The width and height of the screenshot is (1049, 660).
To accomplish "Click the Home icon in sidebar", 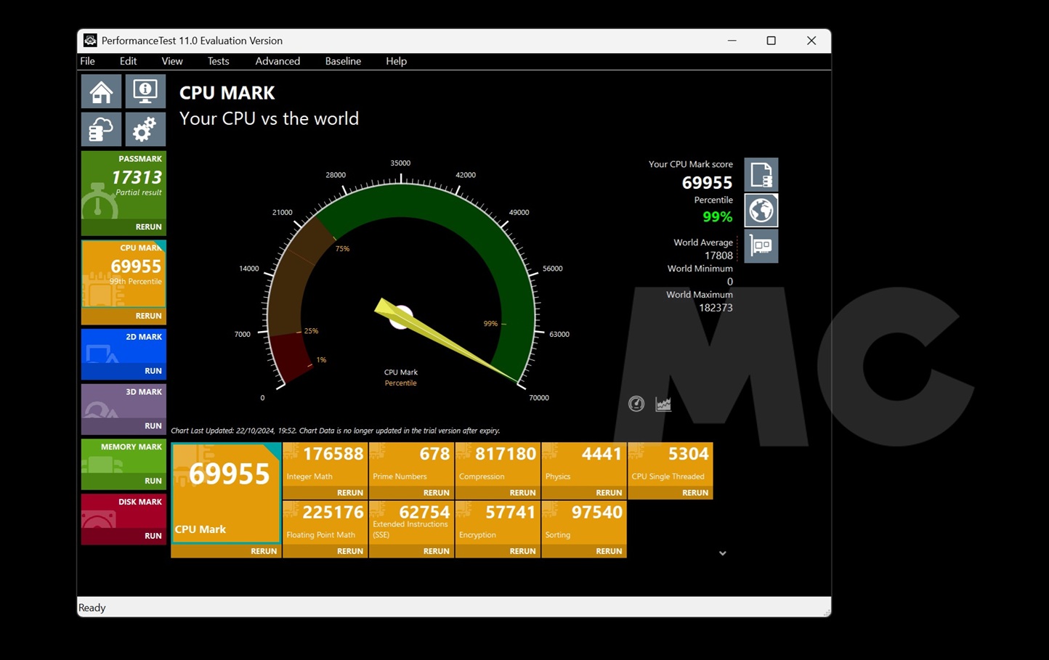I will click(x=101, y=91).
